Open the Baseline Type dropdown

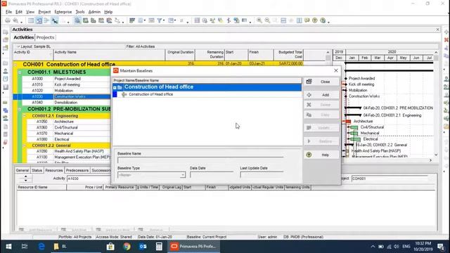coord(183,175)
